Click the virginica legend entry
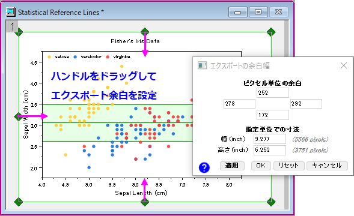This screenshot has width=354, height=216. click(118, 57)
